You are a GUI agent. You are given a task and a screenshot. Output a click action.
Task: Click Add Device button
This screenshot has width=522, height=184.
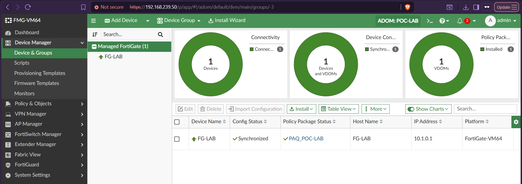coord(121,21)
